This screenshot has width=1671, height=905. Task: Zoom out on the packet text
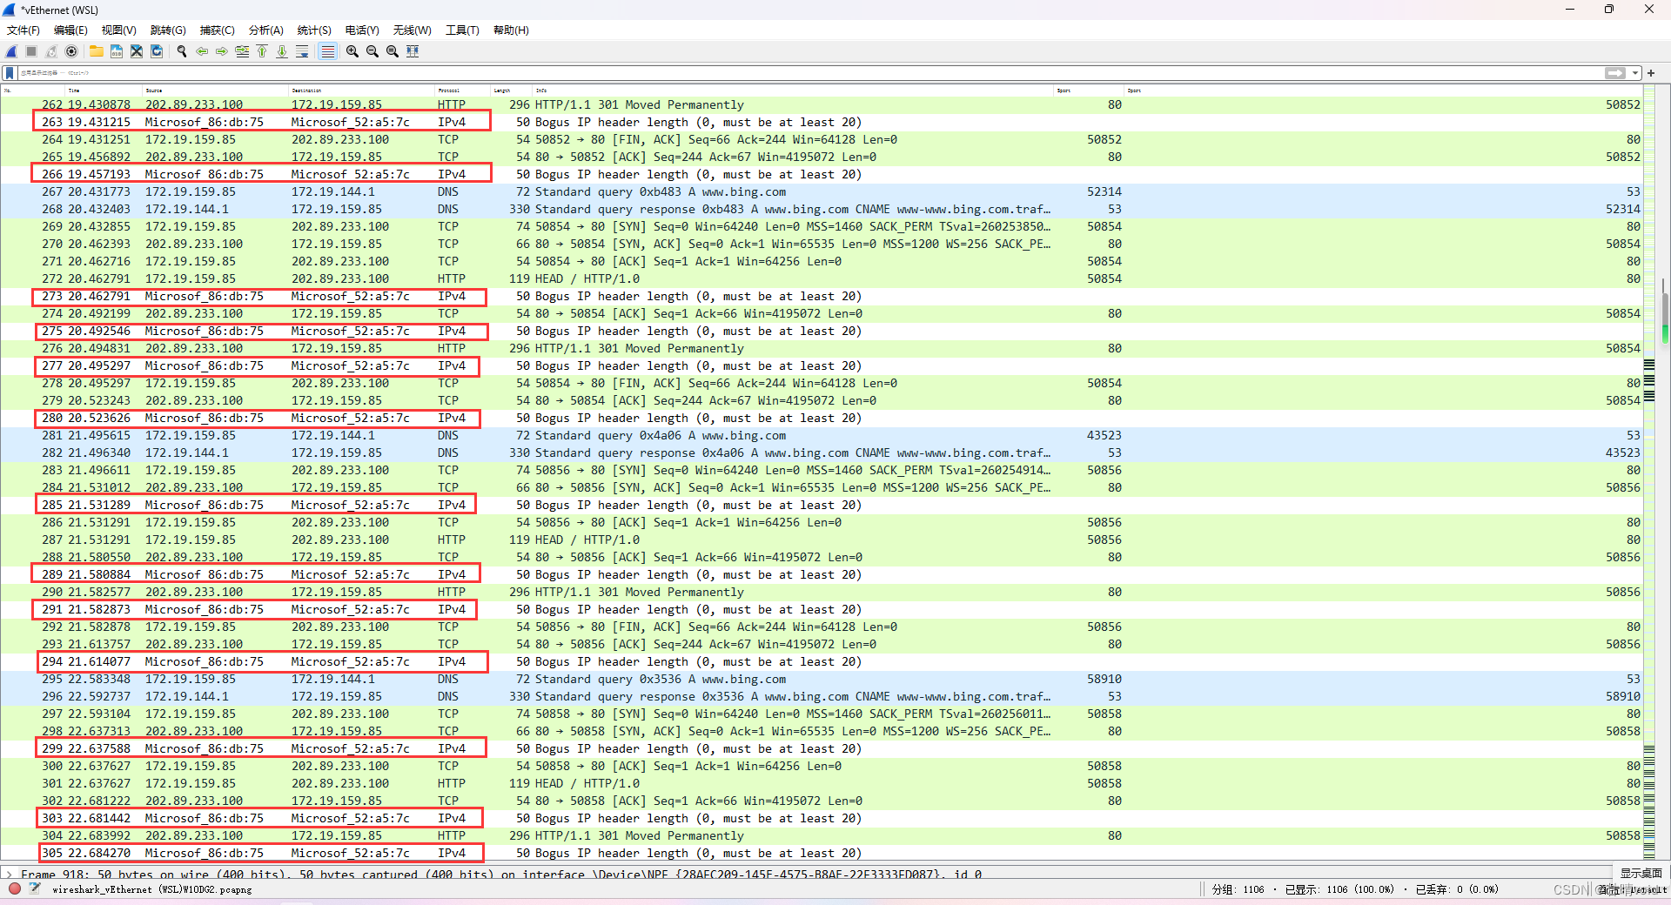(x=372, y=51)
